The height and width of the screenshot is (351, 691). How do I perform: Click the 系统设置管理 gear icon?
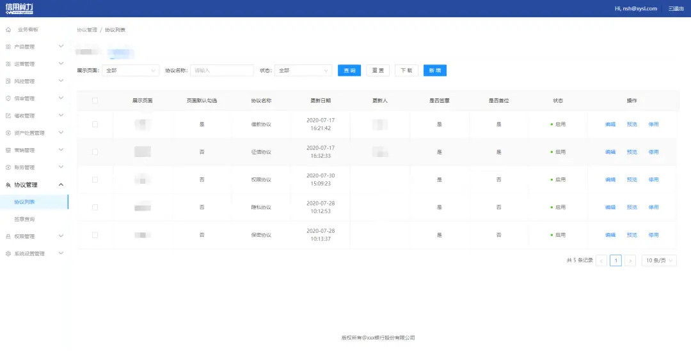(x=8, y=253)
